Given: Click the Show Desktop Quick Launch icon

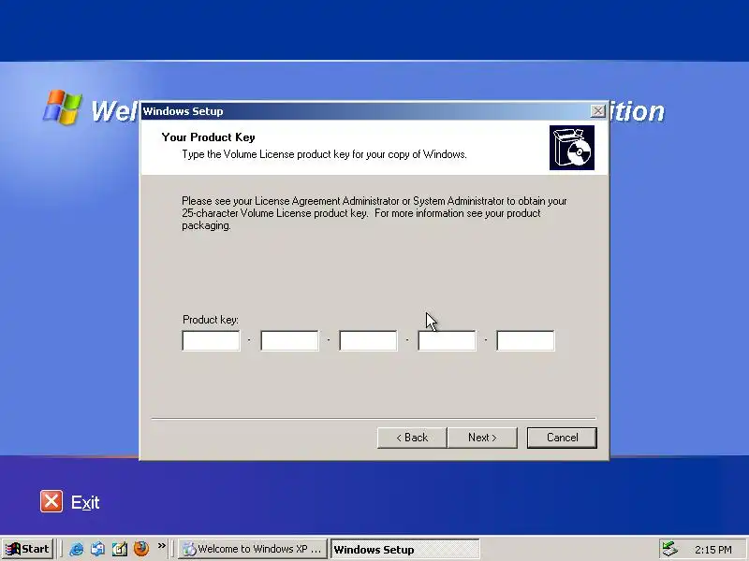Looking at the screenshot, I should point(120,549).
